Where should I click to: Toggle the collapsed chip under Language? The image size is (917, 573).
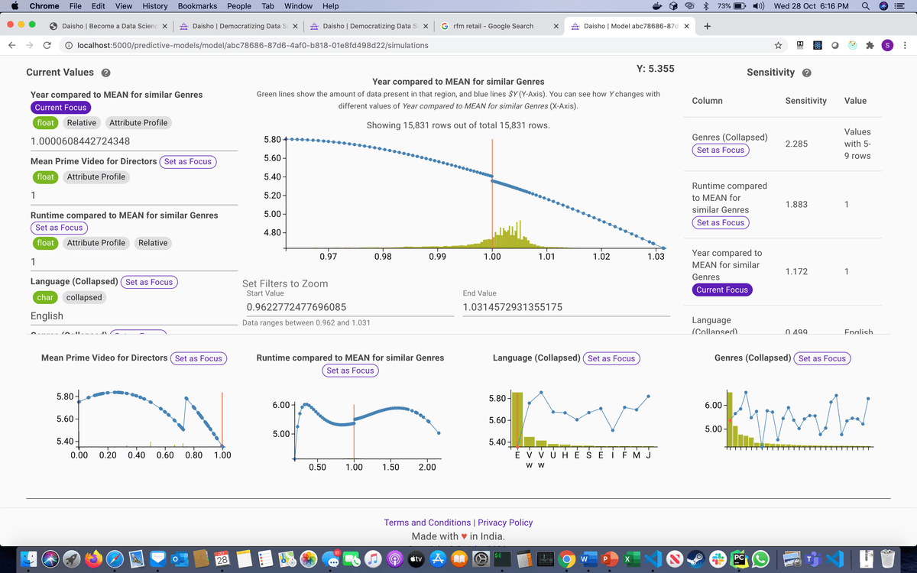pos(84,297)
